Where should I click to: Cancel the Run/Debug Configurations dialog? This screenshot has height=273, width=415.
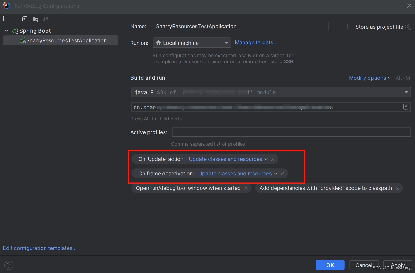pos(364,265)
